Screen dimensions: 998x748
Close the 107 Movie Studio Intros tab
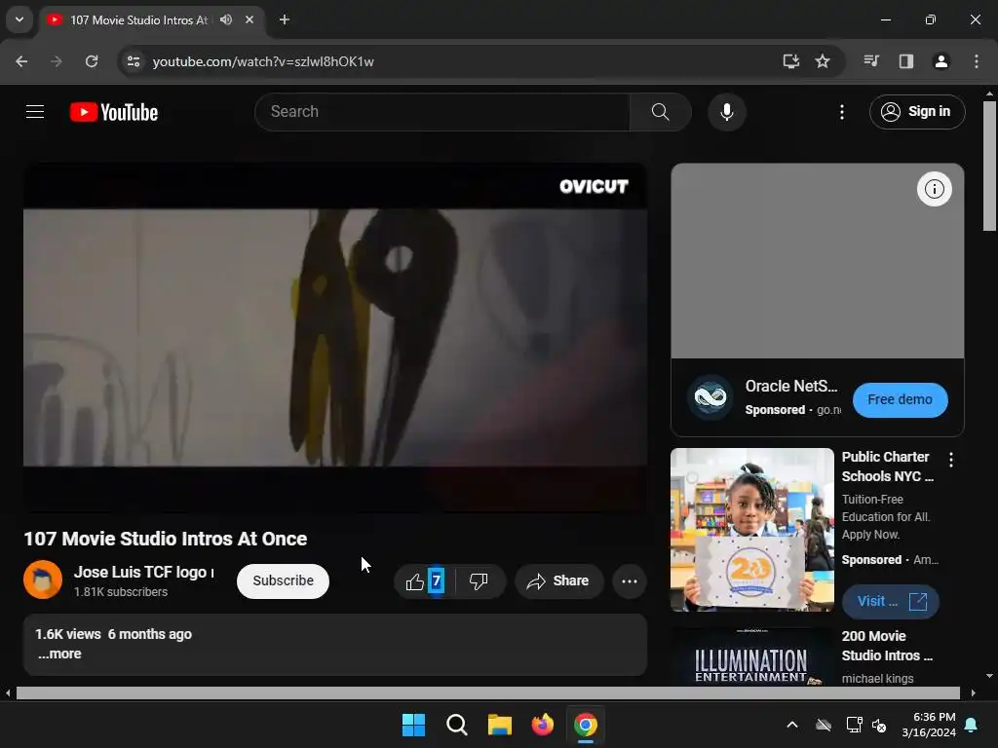[249, 19]
